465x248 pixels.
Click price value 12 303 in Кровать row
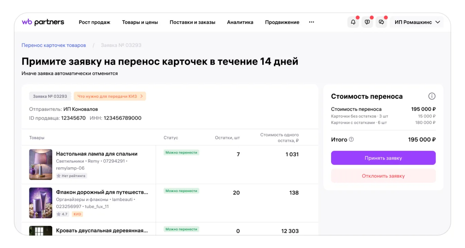[290, 231]
